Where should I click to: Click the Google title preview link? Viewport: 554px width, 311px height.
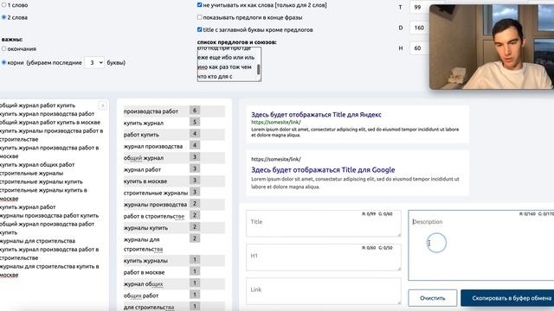point(323,169)
